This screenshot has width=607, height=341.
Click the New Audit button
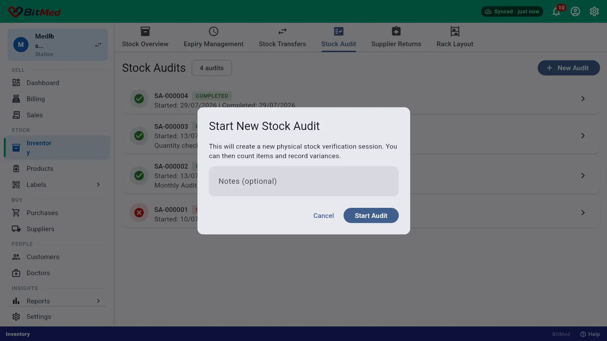tap(568, 68)
